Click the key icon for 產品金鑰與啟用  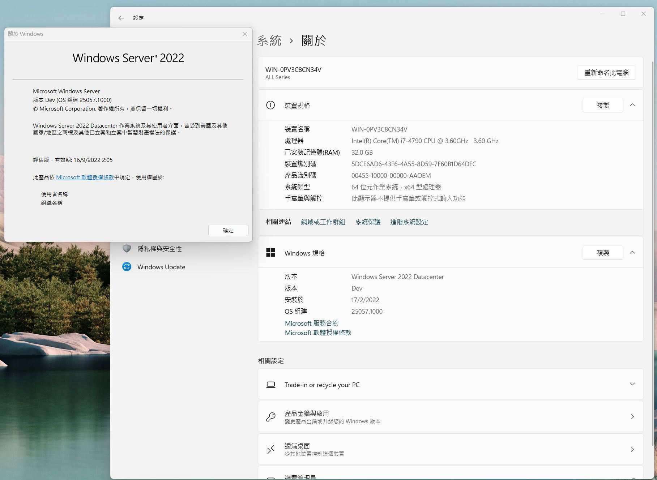click(270, 416)
